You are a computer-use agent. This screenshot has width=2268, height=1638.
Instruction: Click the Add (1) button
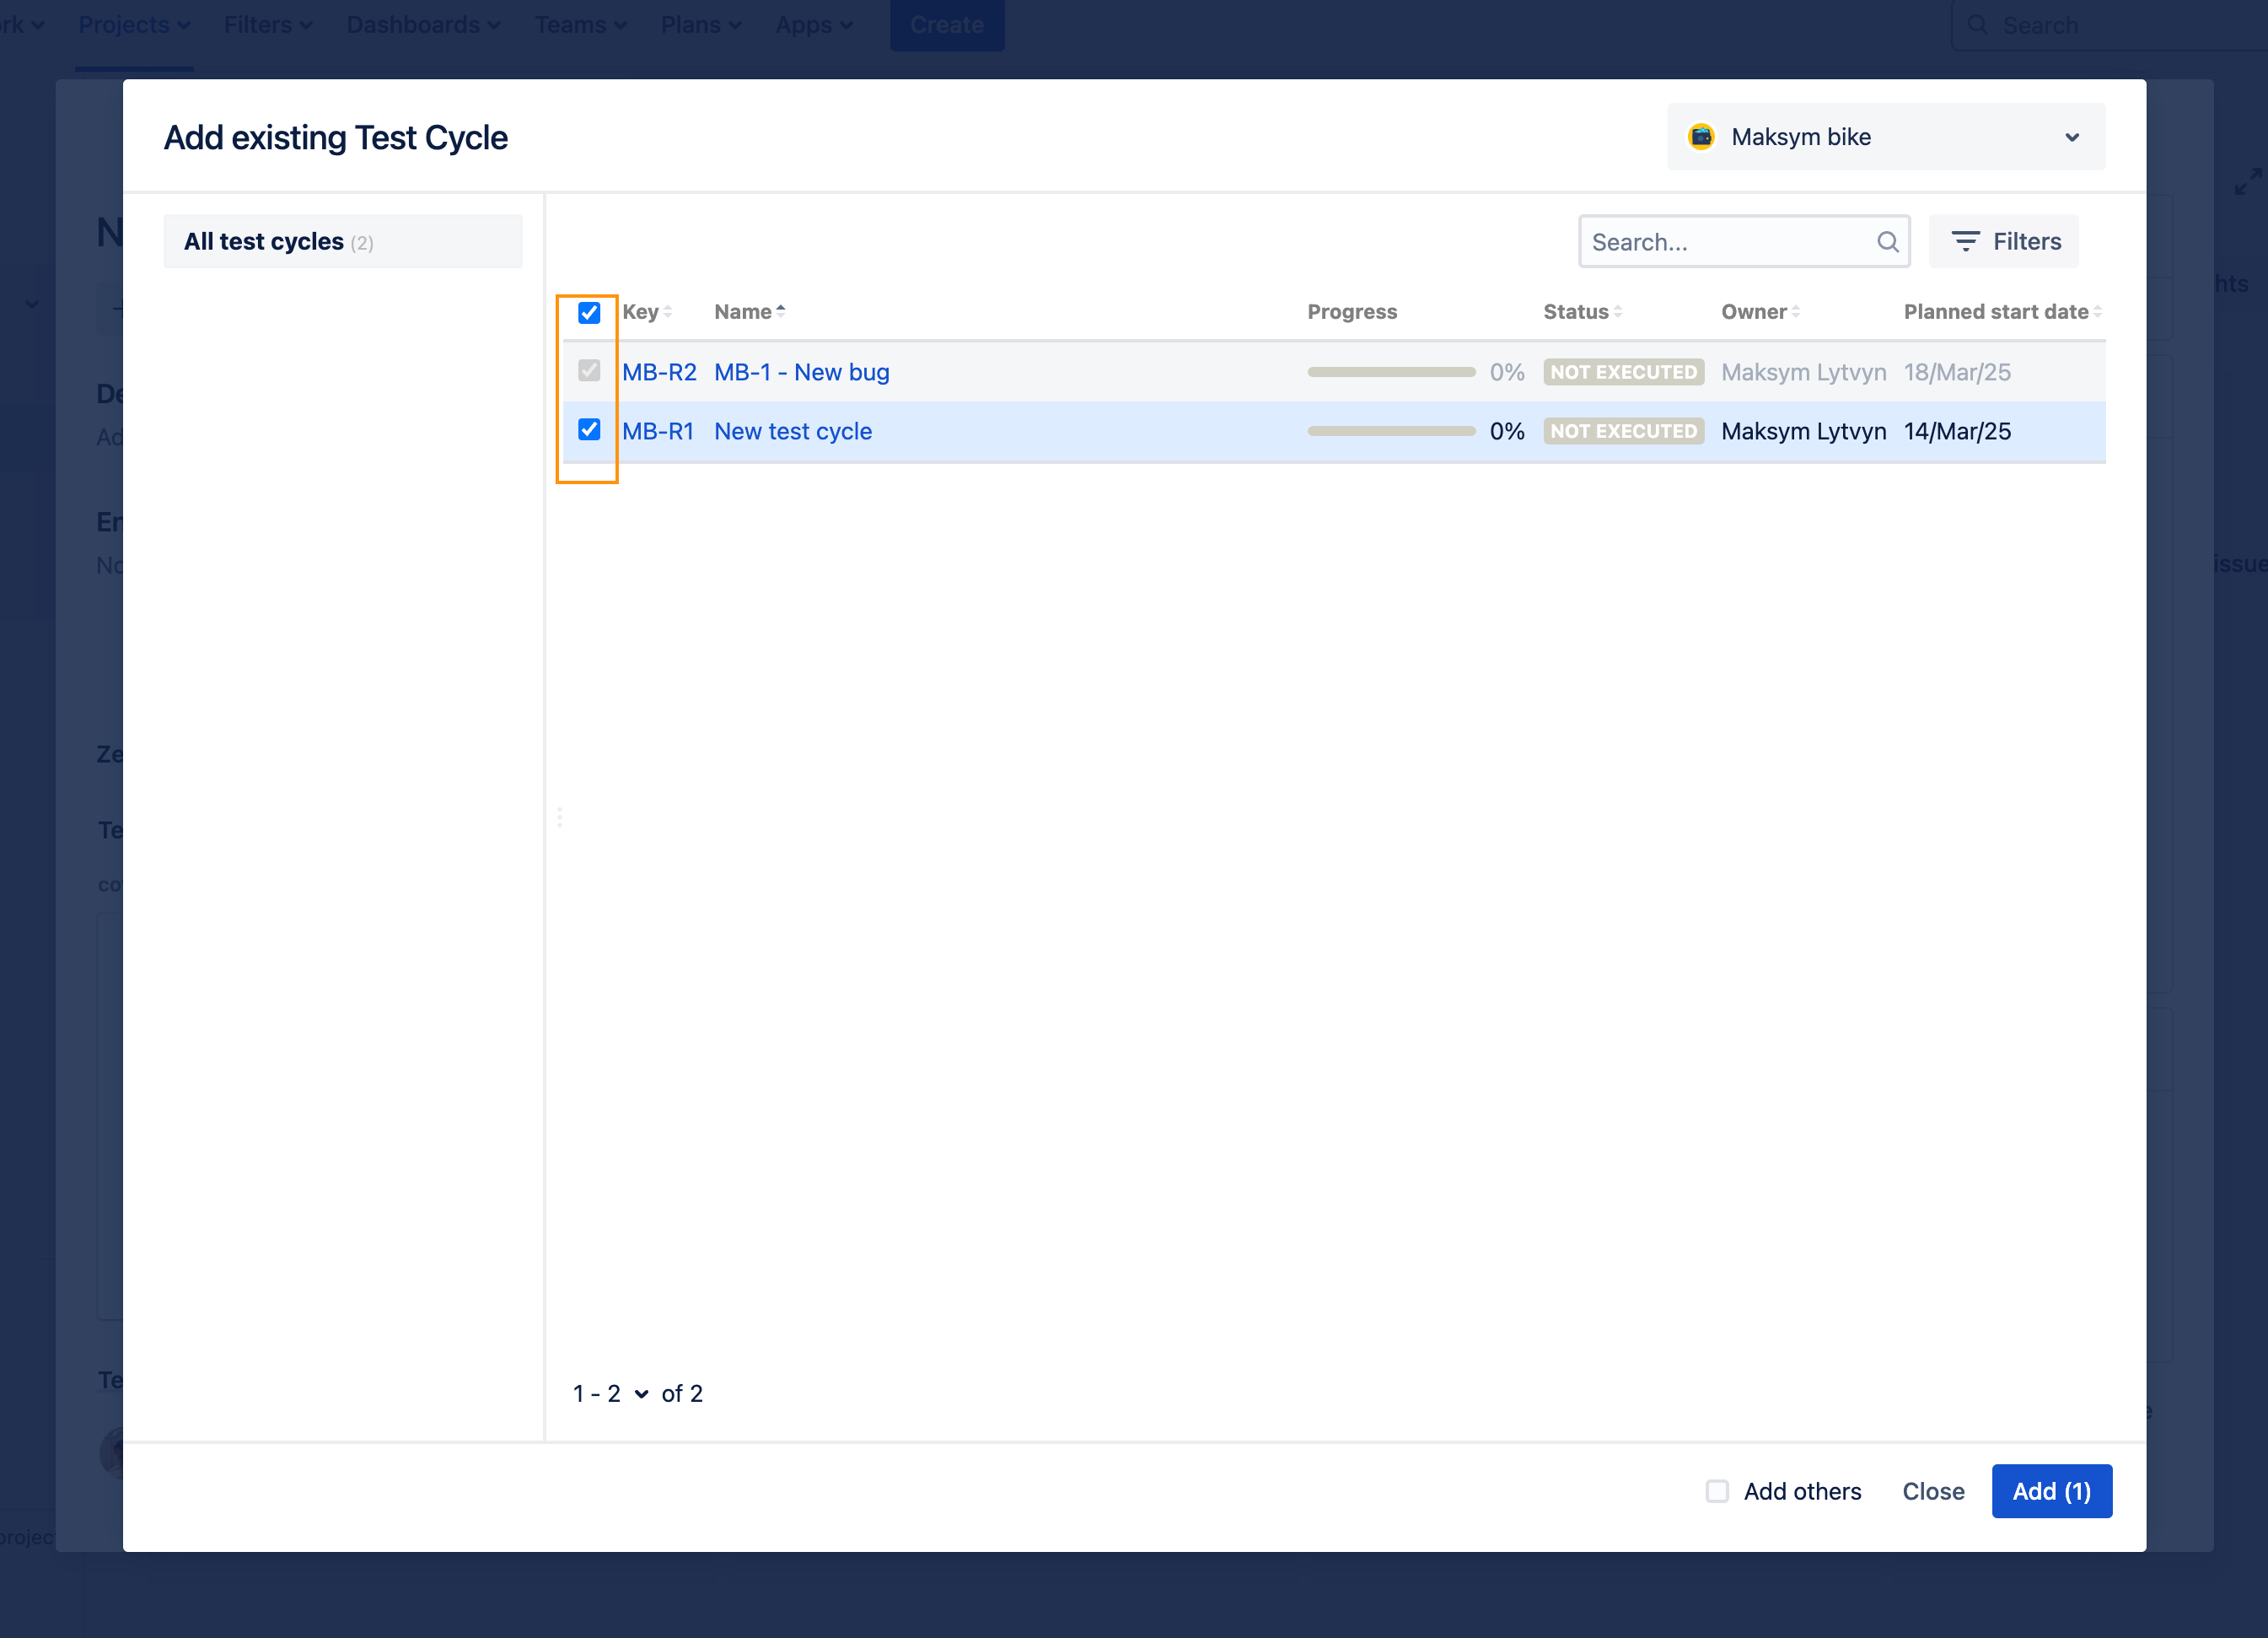[2051, 1491]
